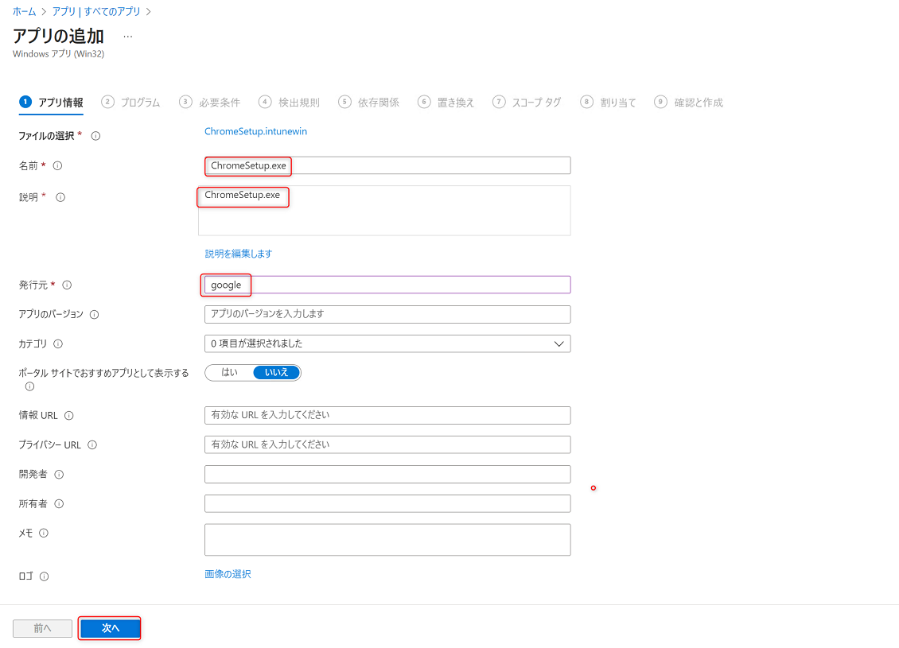The height and width of the screenshot is (648, 899).
Task: Click info icon next to プライバシー URL
Action: [x=92, y=445]
